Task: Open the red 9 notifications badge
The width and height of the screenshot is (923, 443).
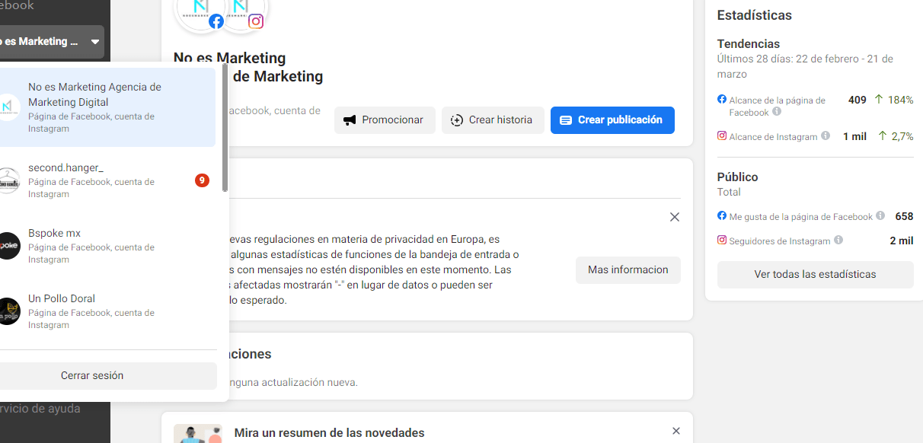Action: [202, 180]
